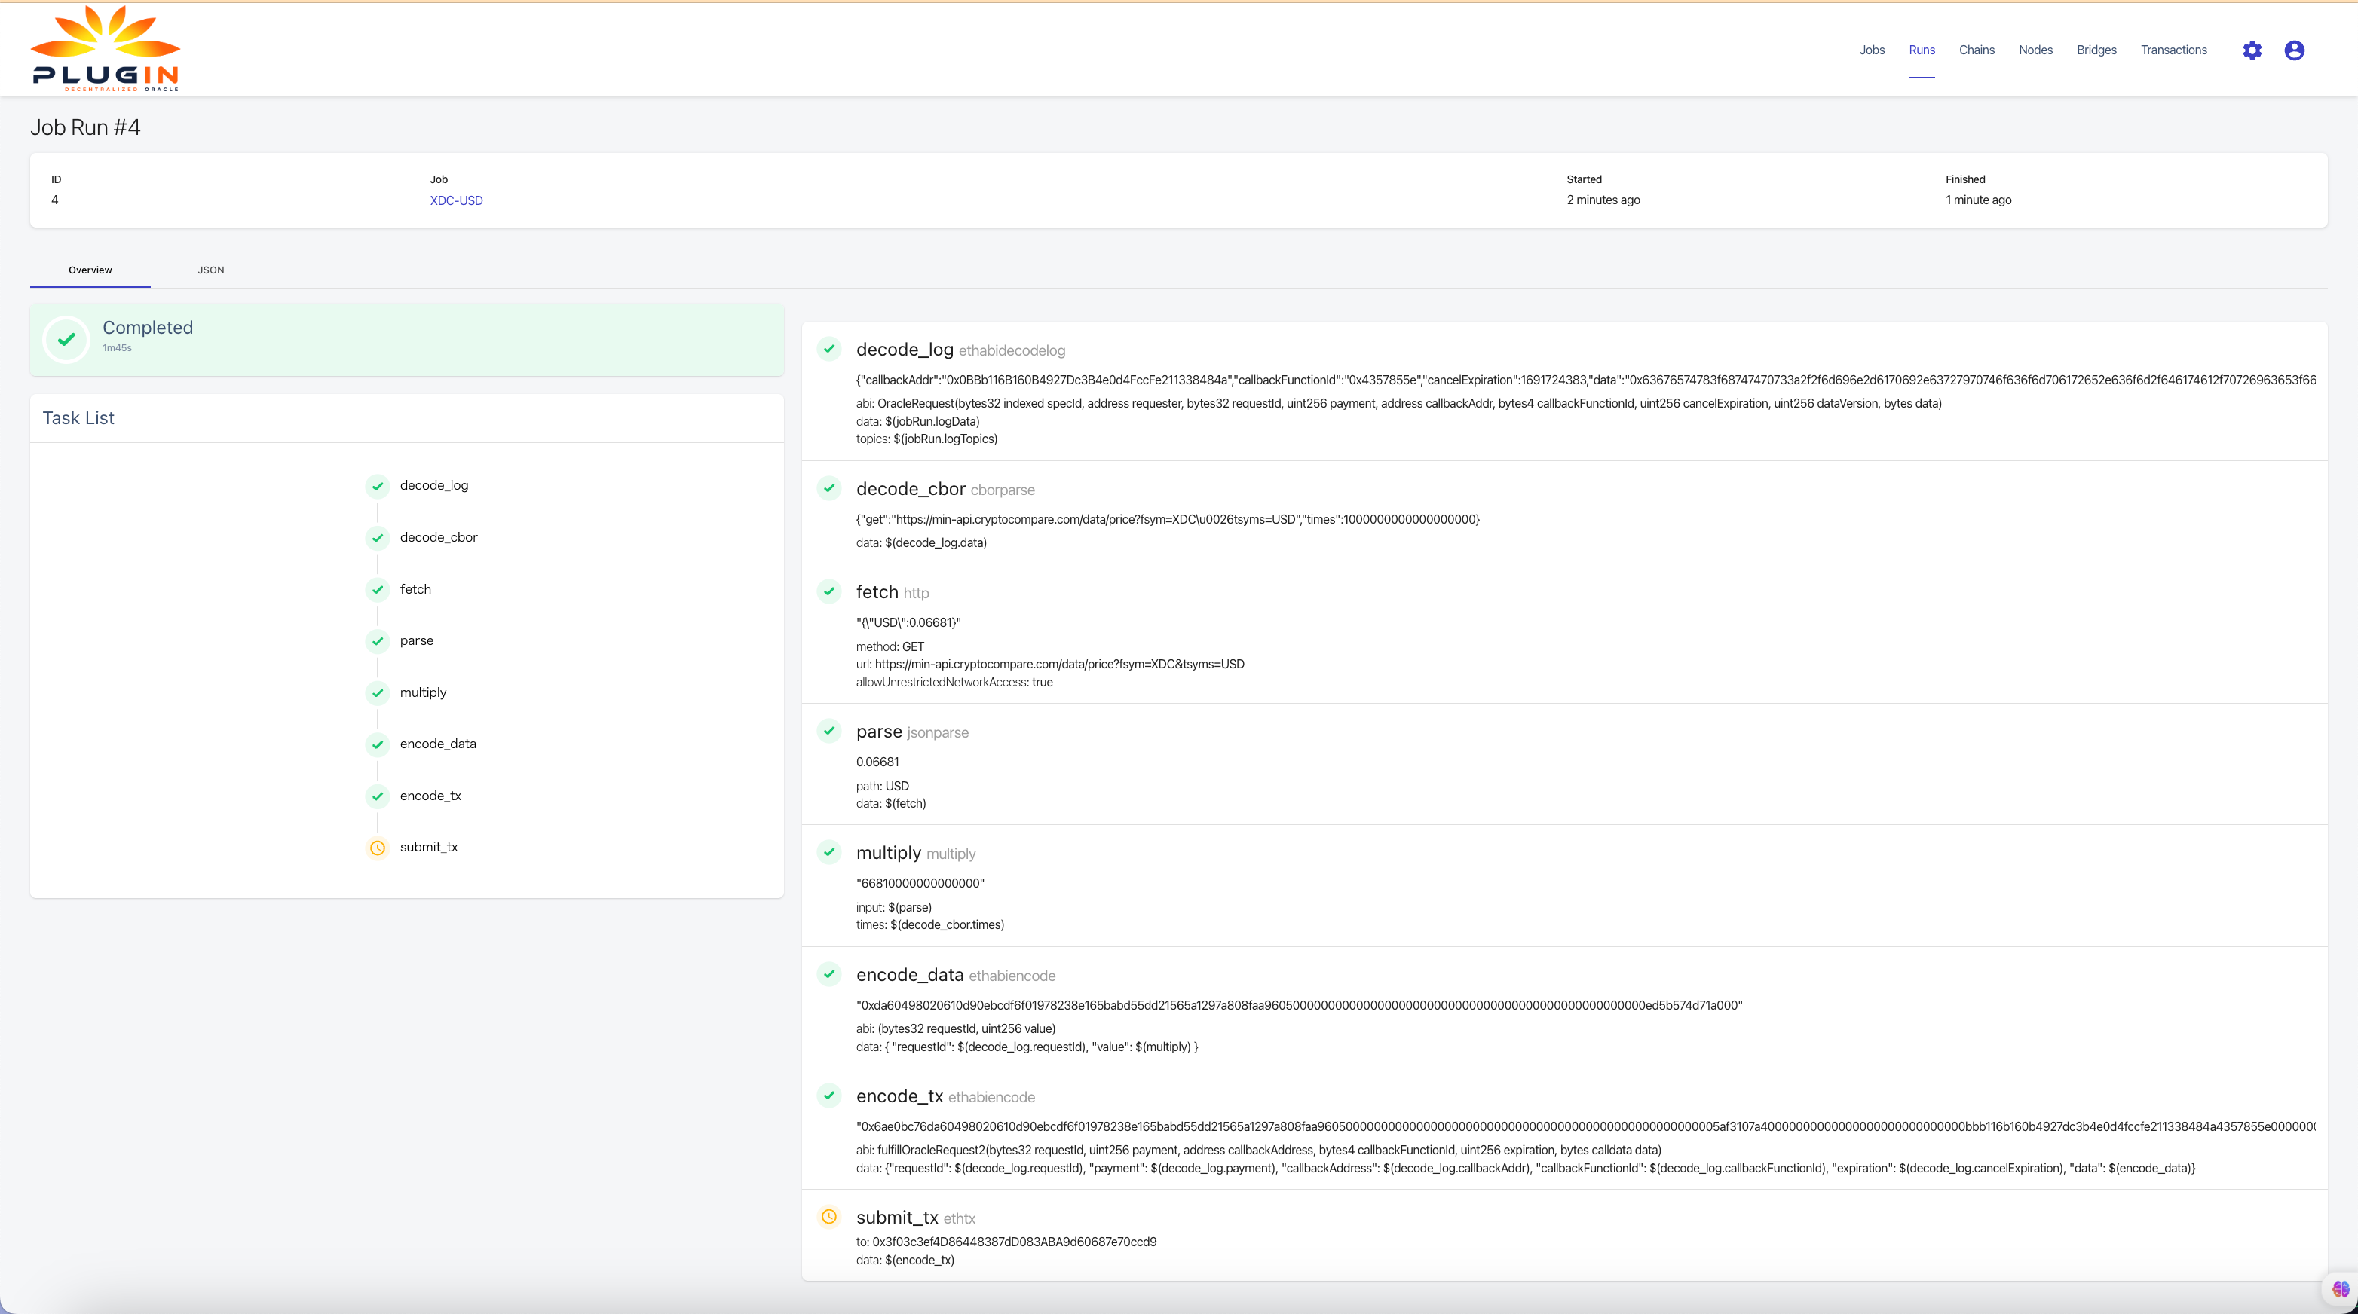
Task: Open the settings gear icon
Action: click(x=2252, y=50)
